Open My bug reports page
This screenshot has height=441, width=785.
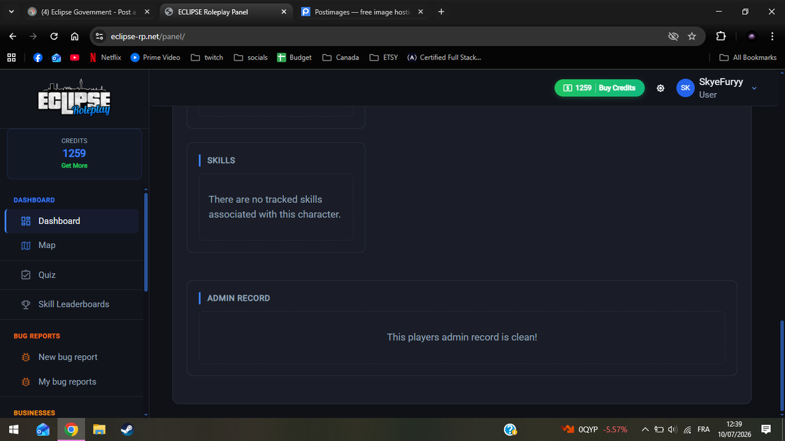pyautogui.click(x=72, y=382)
